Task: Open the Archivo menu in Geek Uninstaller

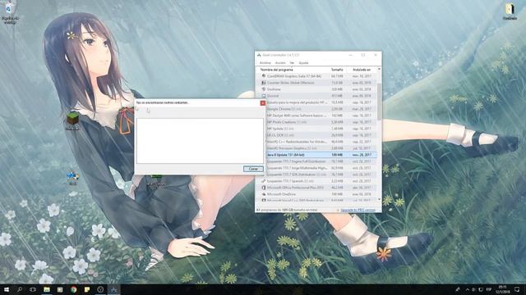Action: point(265,63)
